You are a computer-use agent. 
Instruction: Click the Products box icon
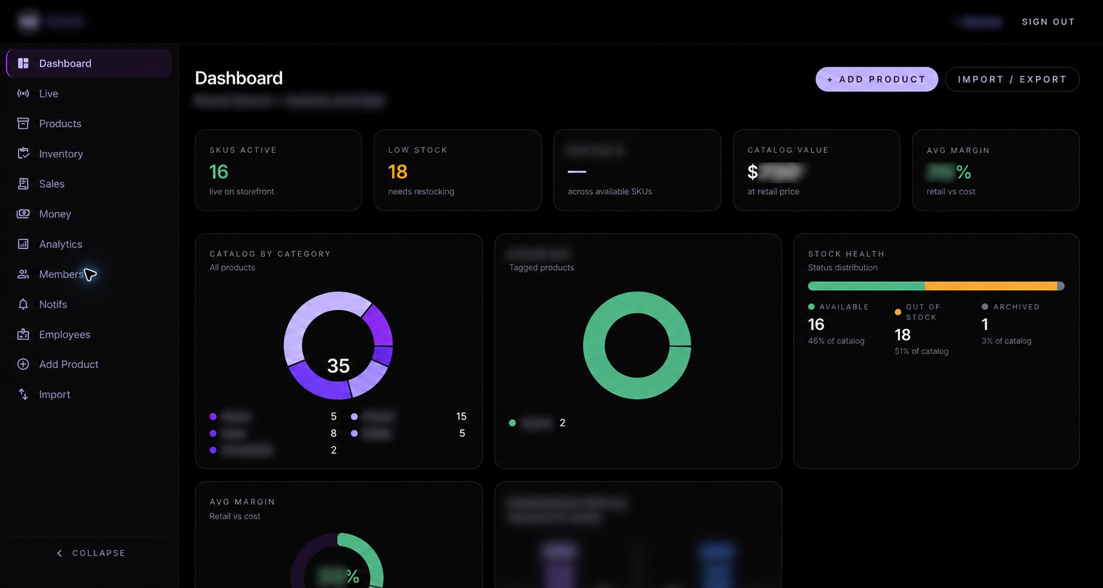pyautogui.click(x=23, y=123)
